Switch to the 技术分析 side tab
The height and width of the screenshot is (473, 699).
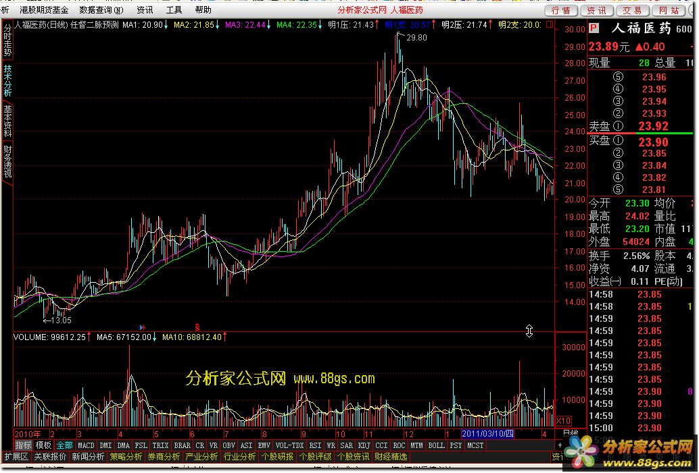[7, 80]
